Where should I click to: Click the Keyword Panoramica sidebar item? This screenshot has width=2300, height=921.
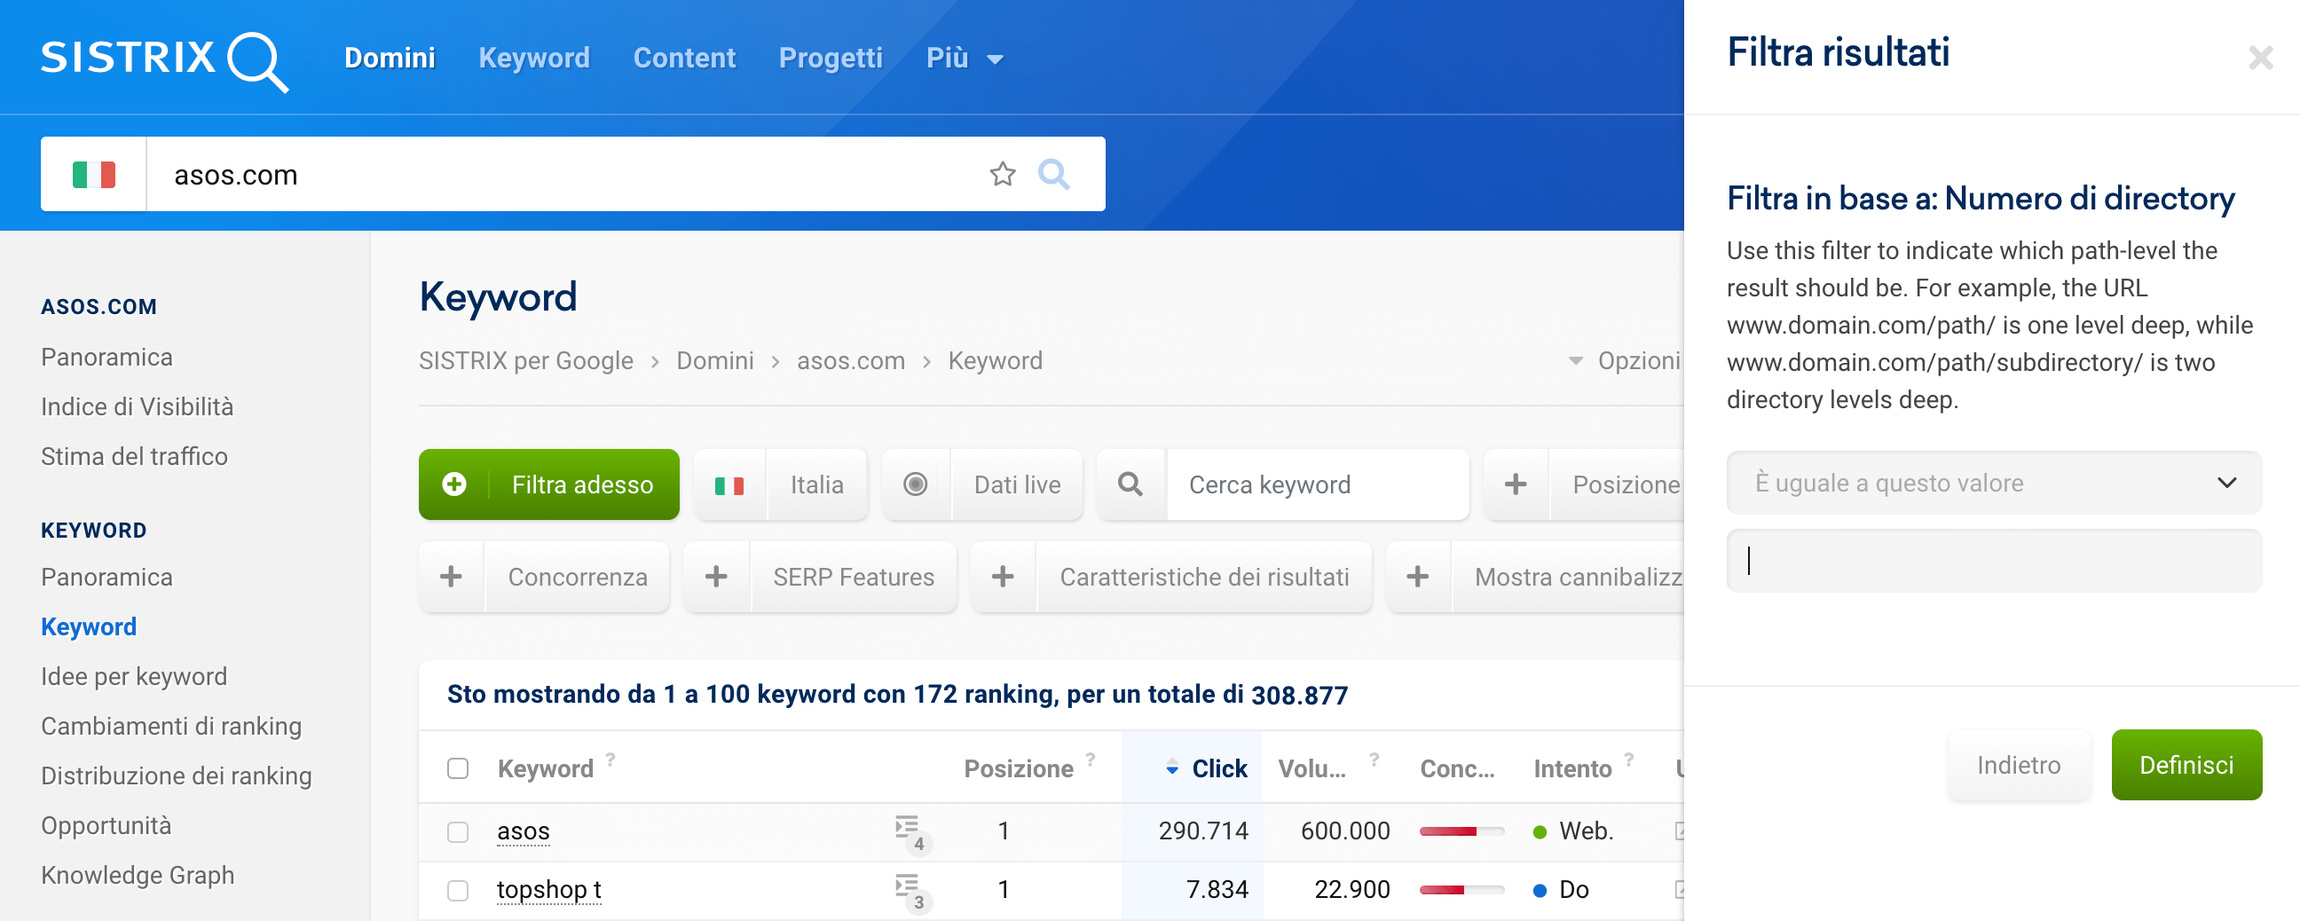[x=107, y=578]
